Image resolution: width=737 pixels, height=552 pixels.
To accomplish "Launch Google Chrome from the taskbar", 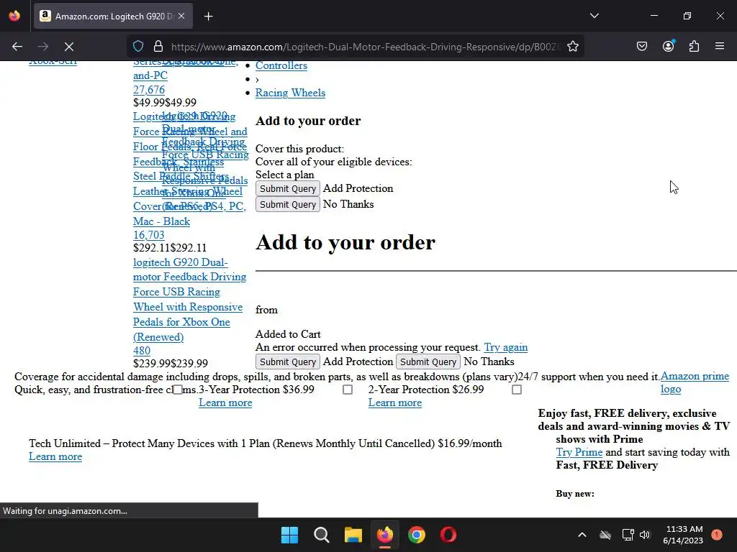I will coord(417,535).
